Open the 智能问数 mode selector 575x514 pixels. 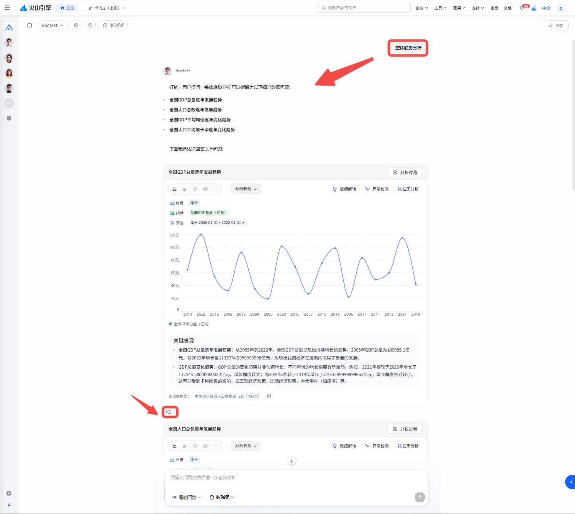186,497
